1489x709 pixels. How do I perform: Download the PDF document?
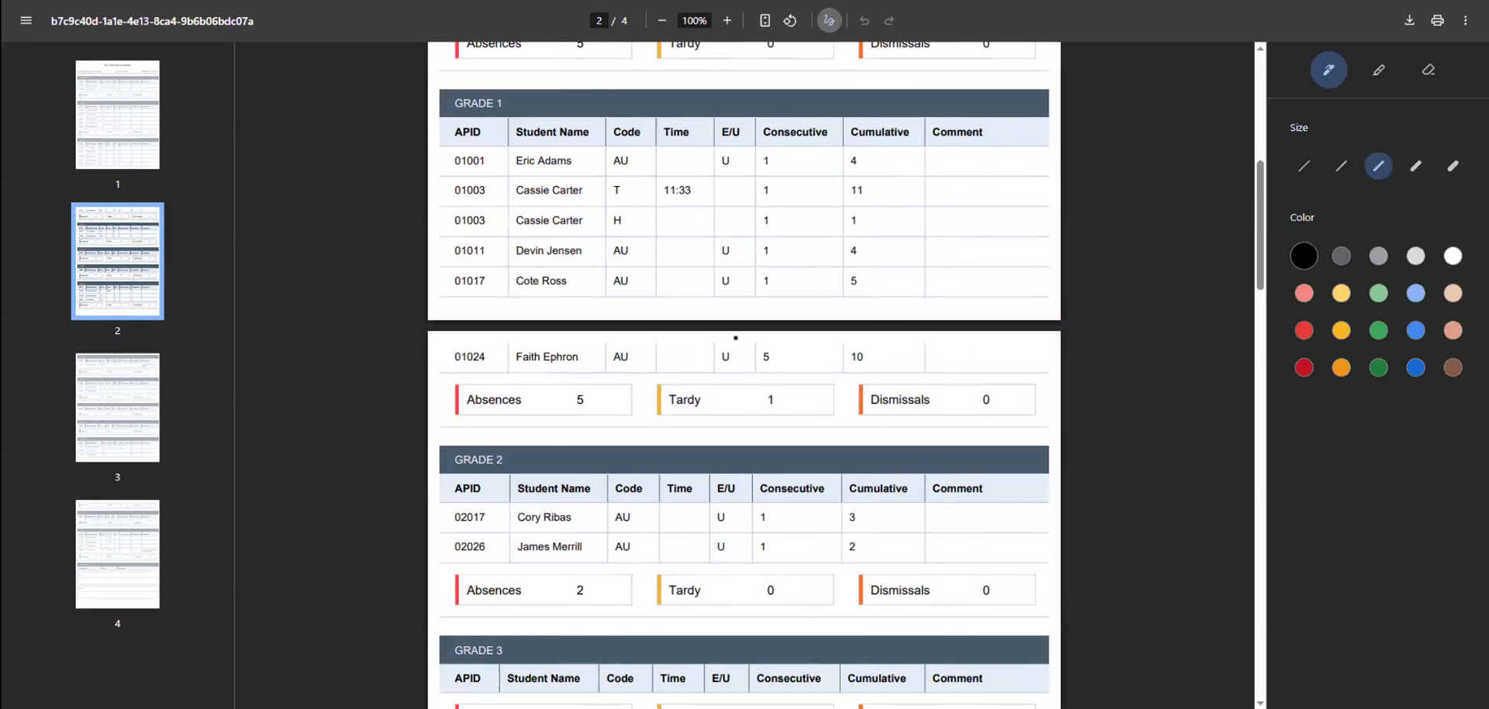click(1409, 21)
